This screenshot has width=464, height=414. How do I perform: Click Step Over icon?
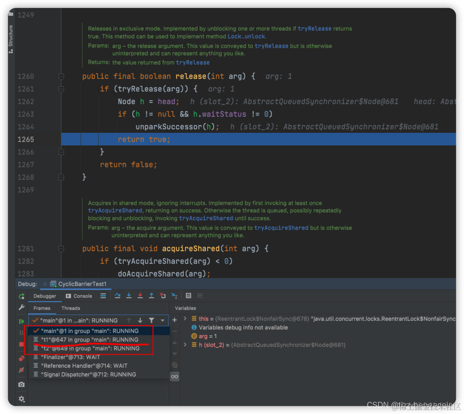(x=118, y=296)
